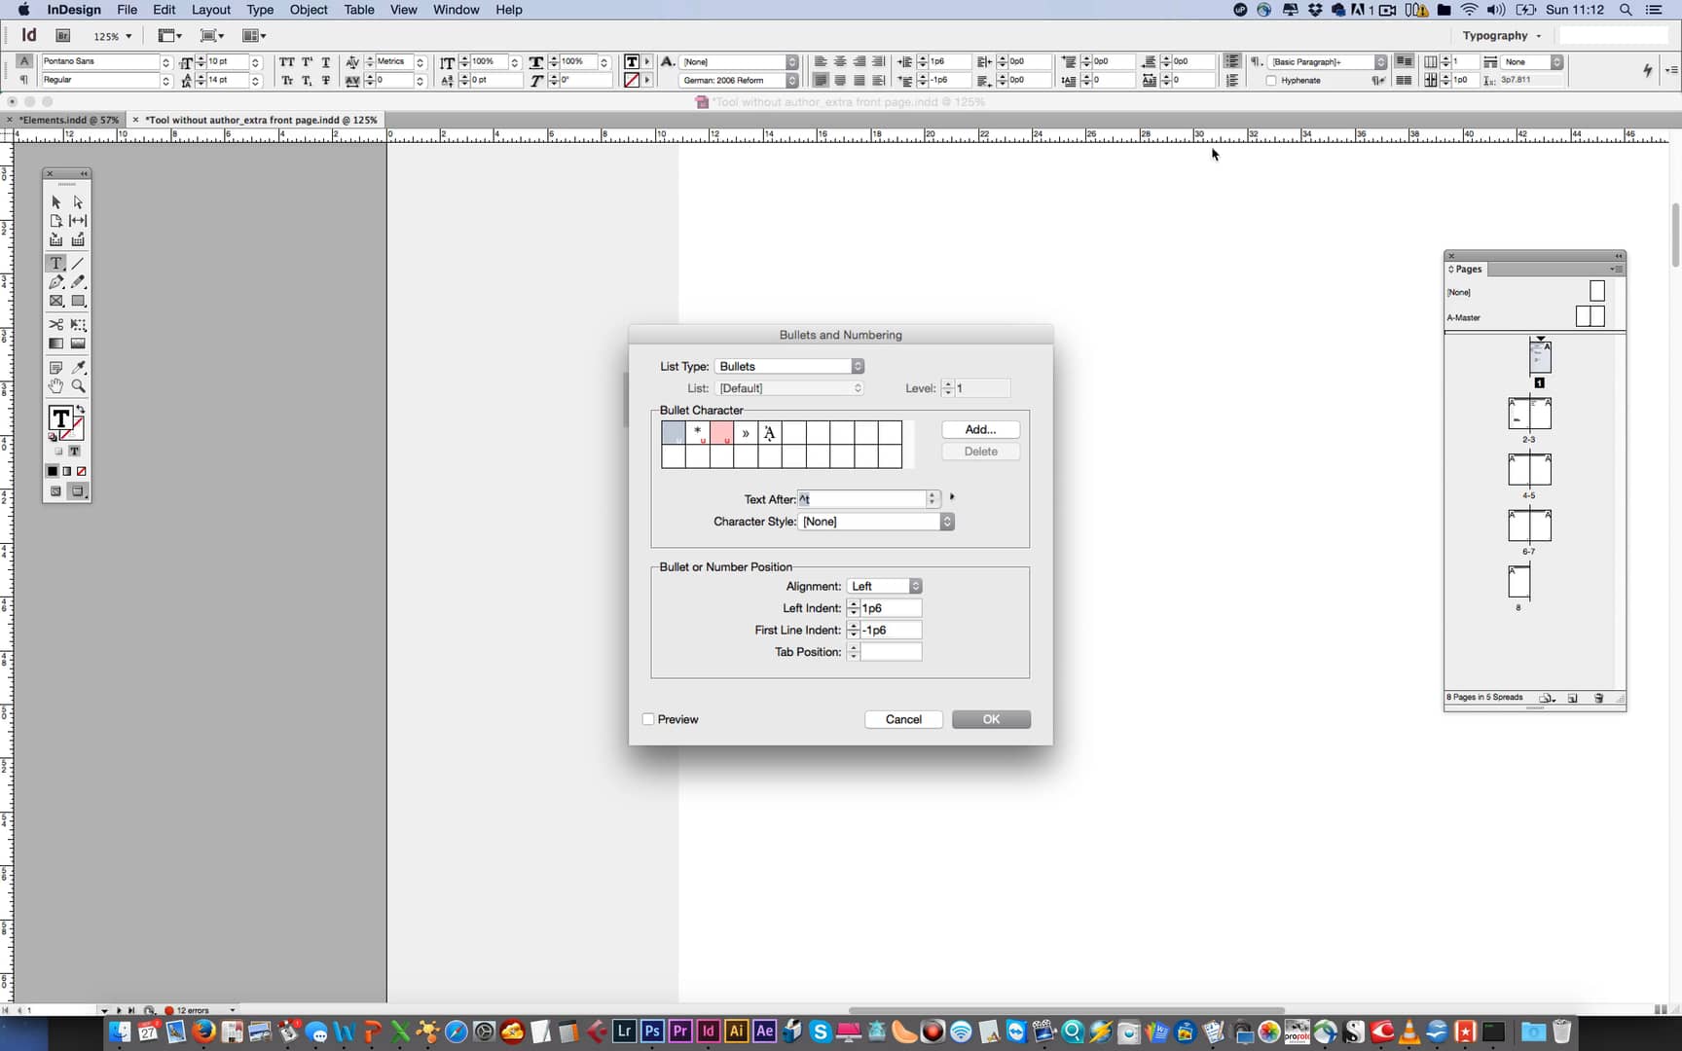Open the Window menu

pos(455,10)
